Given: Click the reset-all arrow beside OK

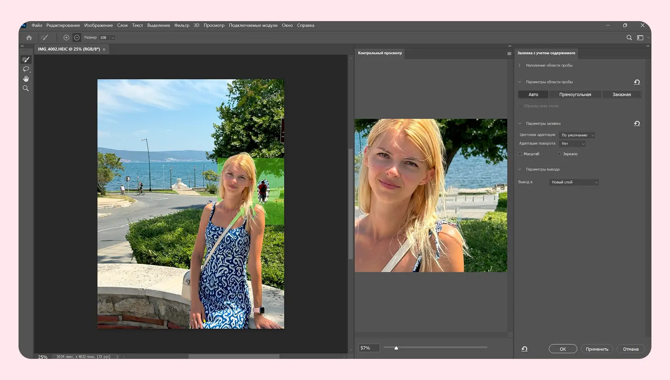Looking at the screenshot, I should tap(524, 349).
